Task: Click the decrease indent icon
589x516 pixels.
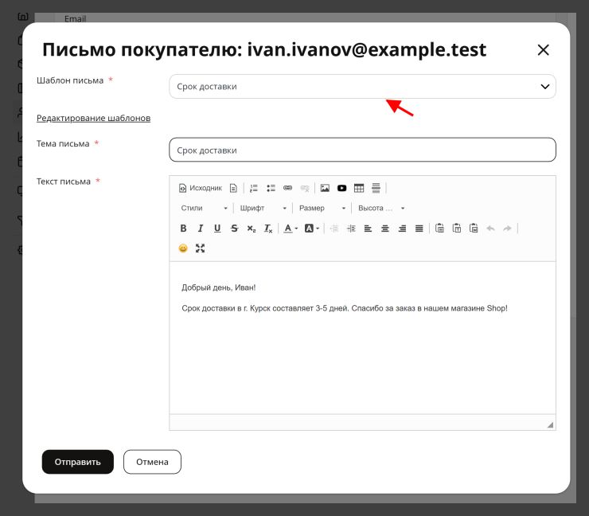Action: [x=334, y=228]
